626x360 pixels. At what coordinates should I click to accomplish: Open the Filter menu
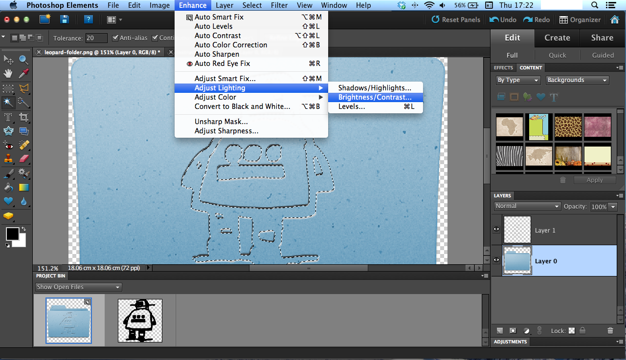click(279, 5)
